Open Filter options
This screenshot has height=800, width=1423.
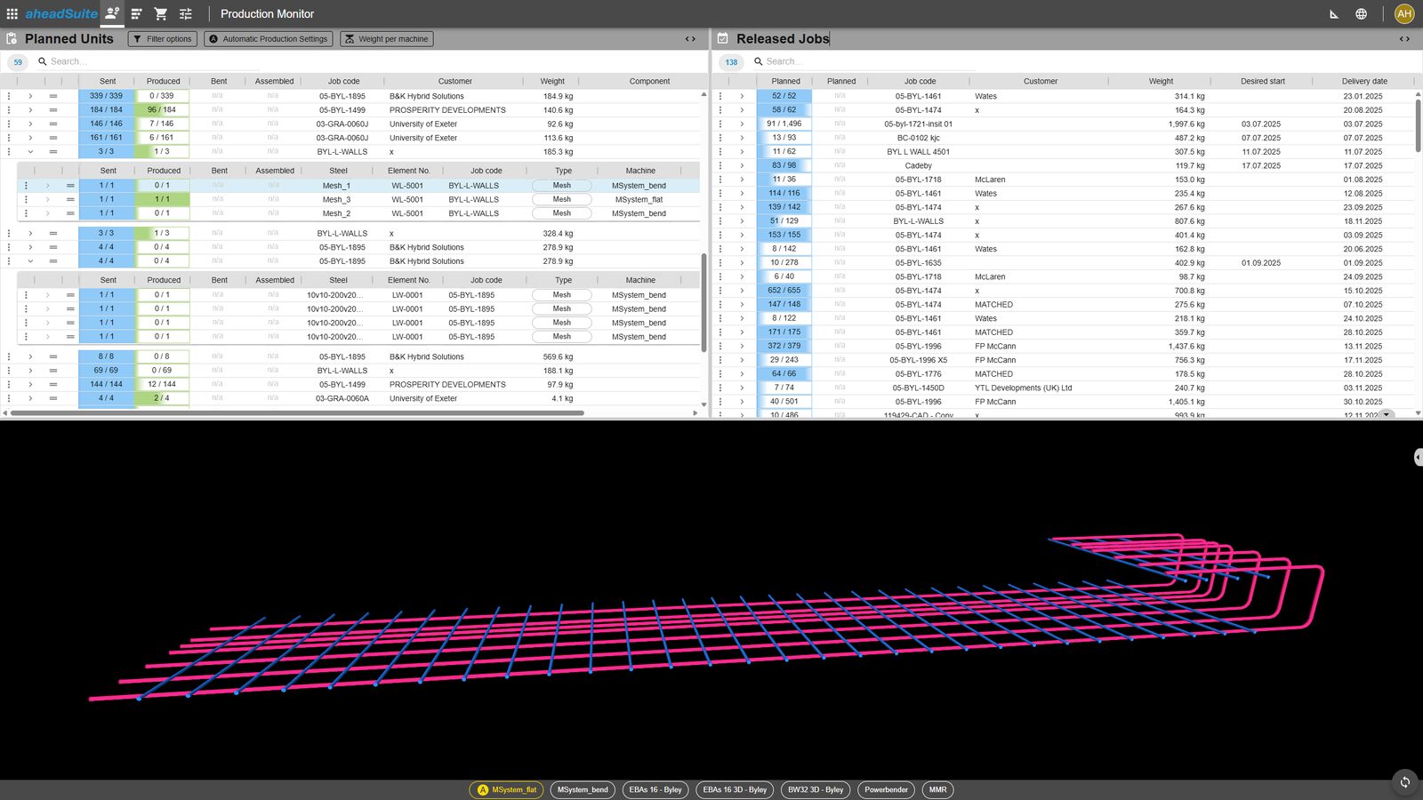coord(162,39)
